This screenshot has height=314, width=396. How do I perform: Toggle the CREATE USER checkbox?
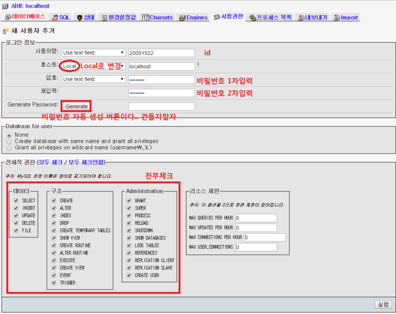[x=129, y=275]
